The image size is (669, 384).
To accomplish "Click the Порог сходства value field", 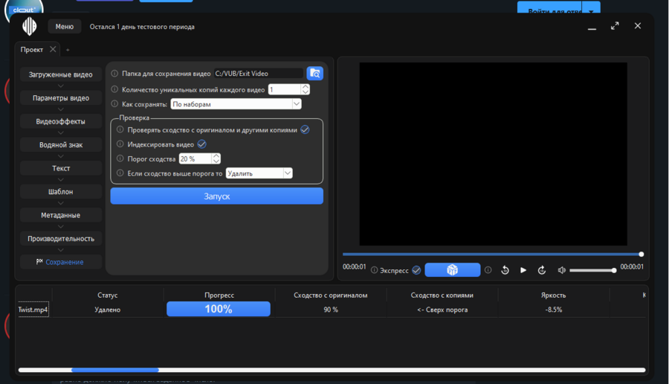I will coord(195,159).
